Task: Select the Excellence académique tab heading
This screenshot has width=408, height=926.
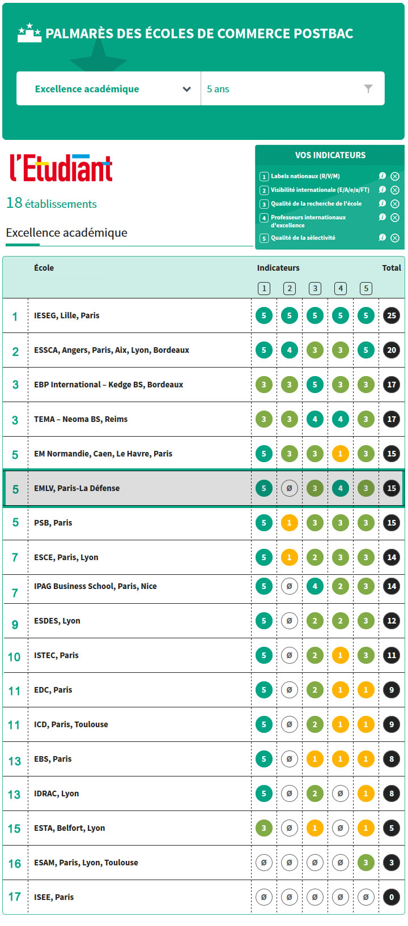Action: click(x=67, y=233)
